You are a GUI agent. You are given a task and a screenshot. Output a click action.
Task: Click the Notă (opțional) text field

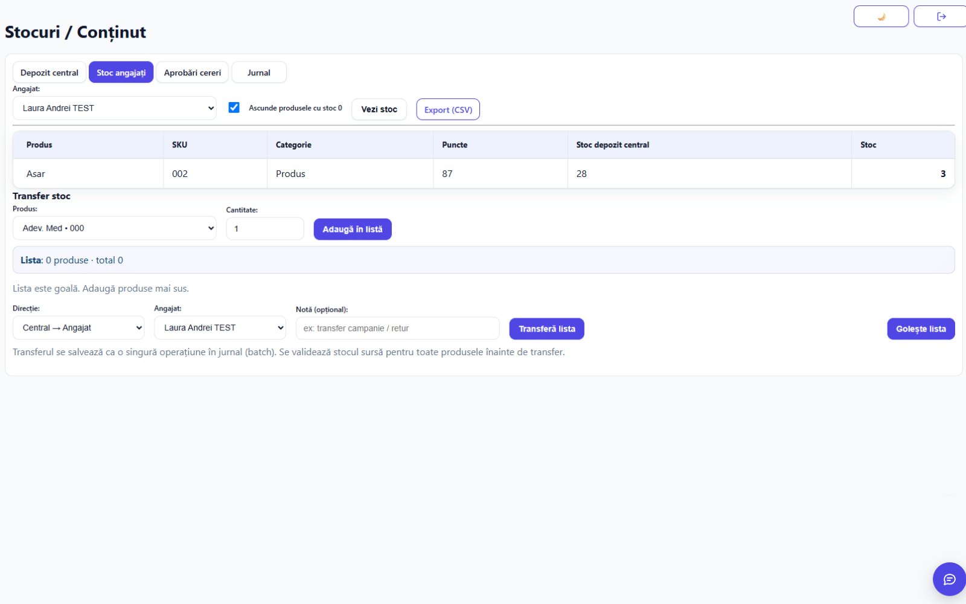point(398,329)
